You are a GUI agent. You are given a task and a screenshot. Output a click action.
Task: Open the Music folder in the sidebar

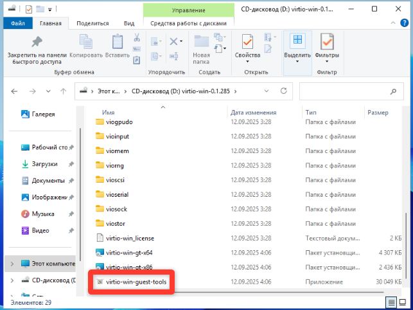[43, 214]
